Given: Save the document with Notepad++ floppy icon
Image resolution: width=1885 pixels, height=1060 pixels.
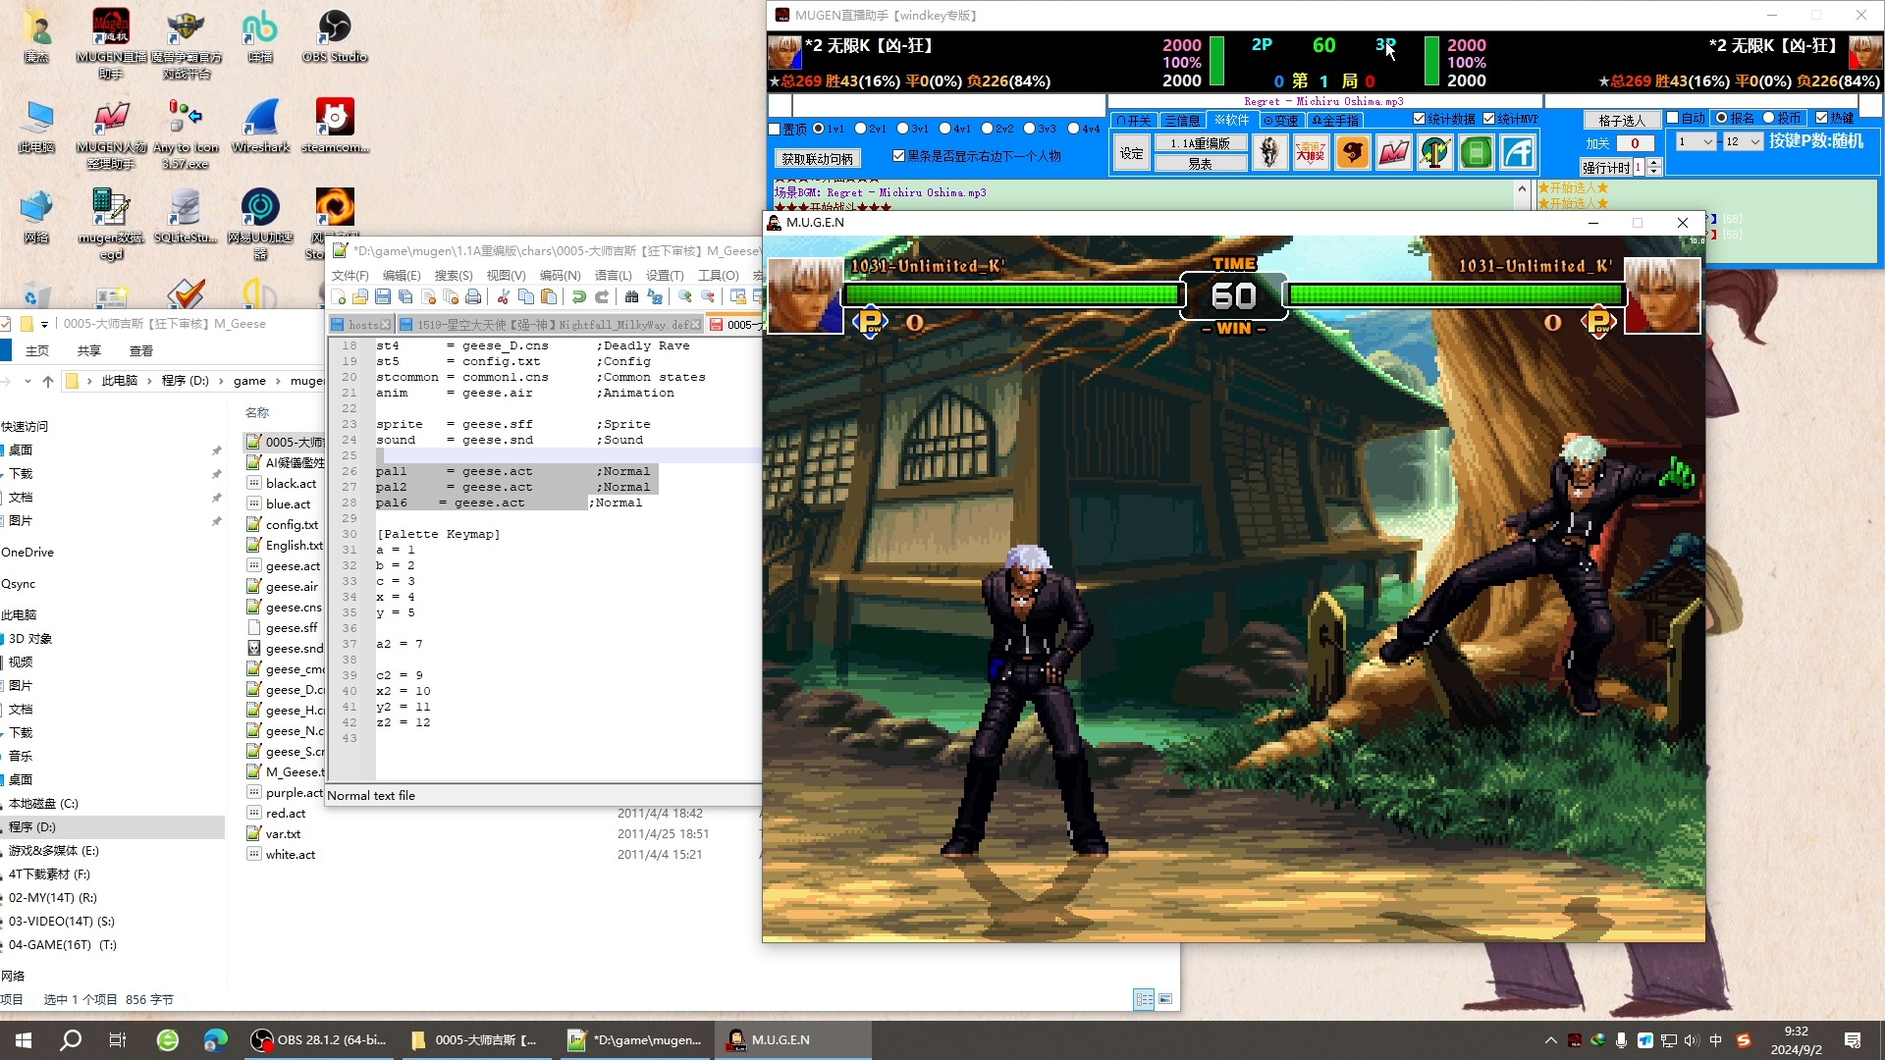Looking at the screenshot, I should (383, 297).
